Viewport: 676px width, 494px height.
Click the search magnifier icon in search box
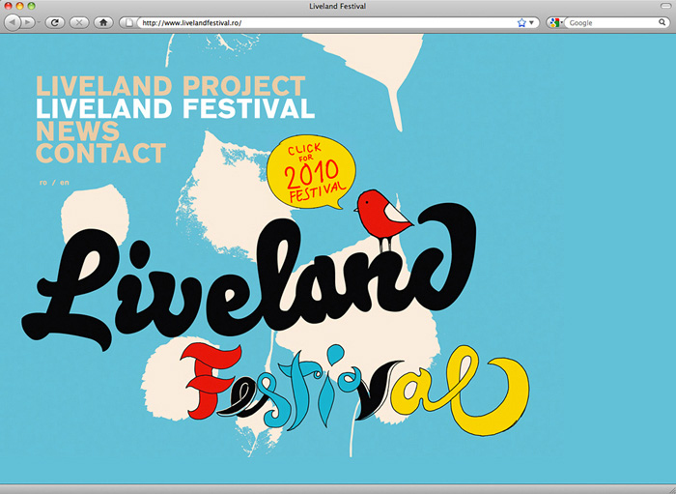(x=662, y=21)
